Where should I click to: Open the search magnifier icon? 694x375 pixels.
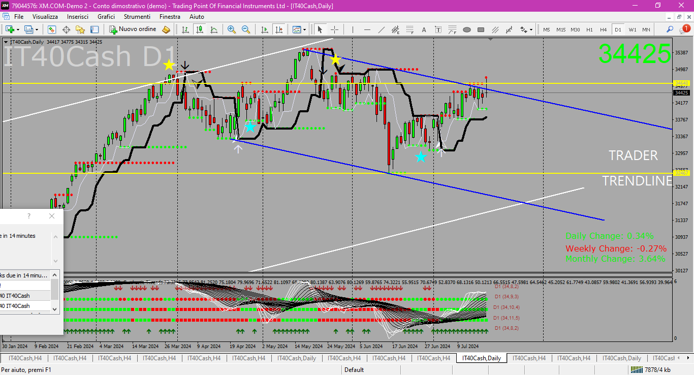[670, 29]
